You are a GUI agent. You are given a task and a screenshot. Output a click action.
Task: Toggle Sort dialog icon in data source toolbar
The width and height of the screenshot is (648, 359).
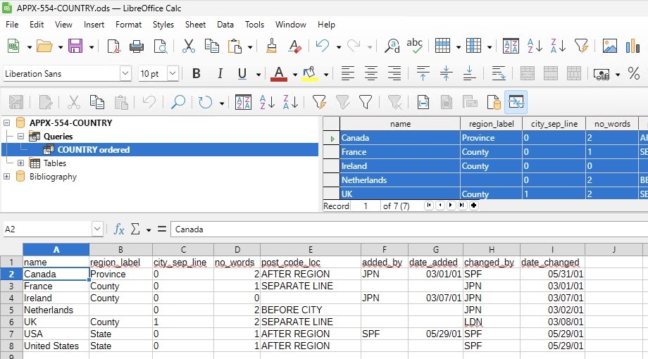click(244, 102)
